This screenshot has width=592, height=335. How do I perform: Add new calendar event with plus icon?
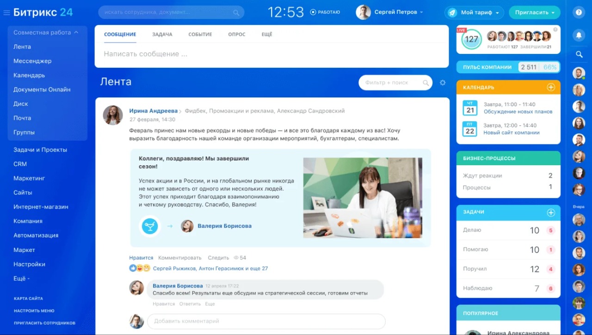550,87
